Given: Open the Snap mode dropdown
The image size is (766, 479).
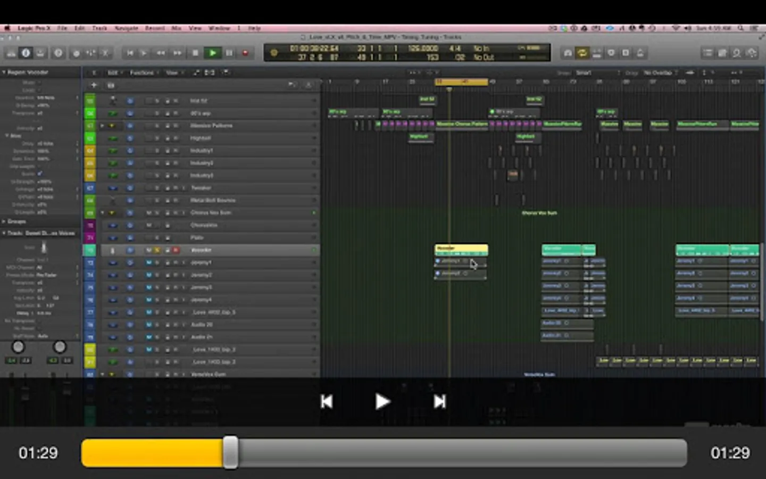Looking at the screenshot, I should [x=598, y=72].
